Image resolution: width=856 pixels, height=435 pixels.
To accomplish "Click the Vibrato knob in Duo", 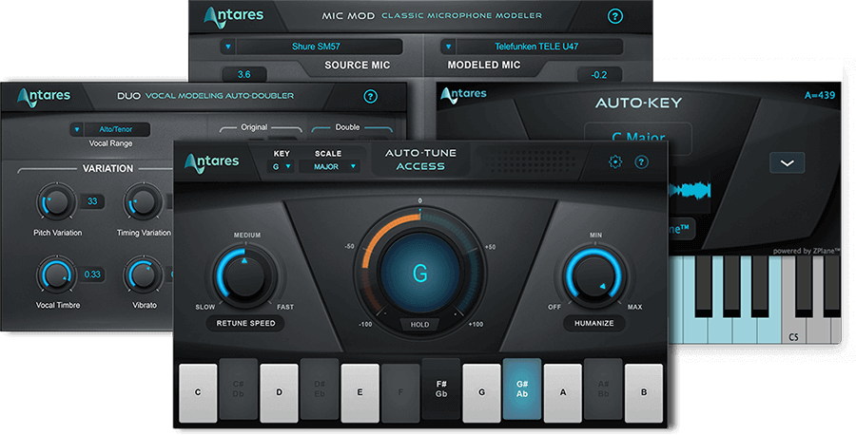I will [x=143, y=274].
